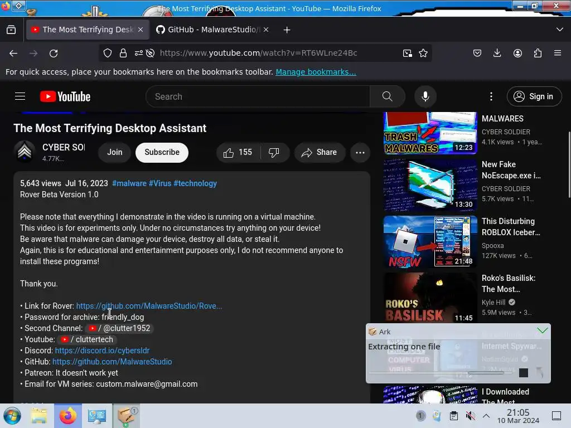Subscribe to CYBER SOLDIER
Screen dimensions: 571x428
pyautogui.click(x=162, y=152)
